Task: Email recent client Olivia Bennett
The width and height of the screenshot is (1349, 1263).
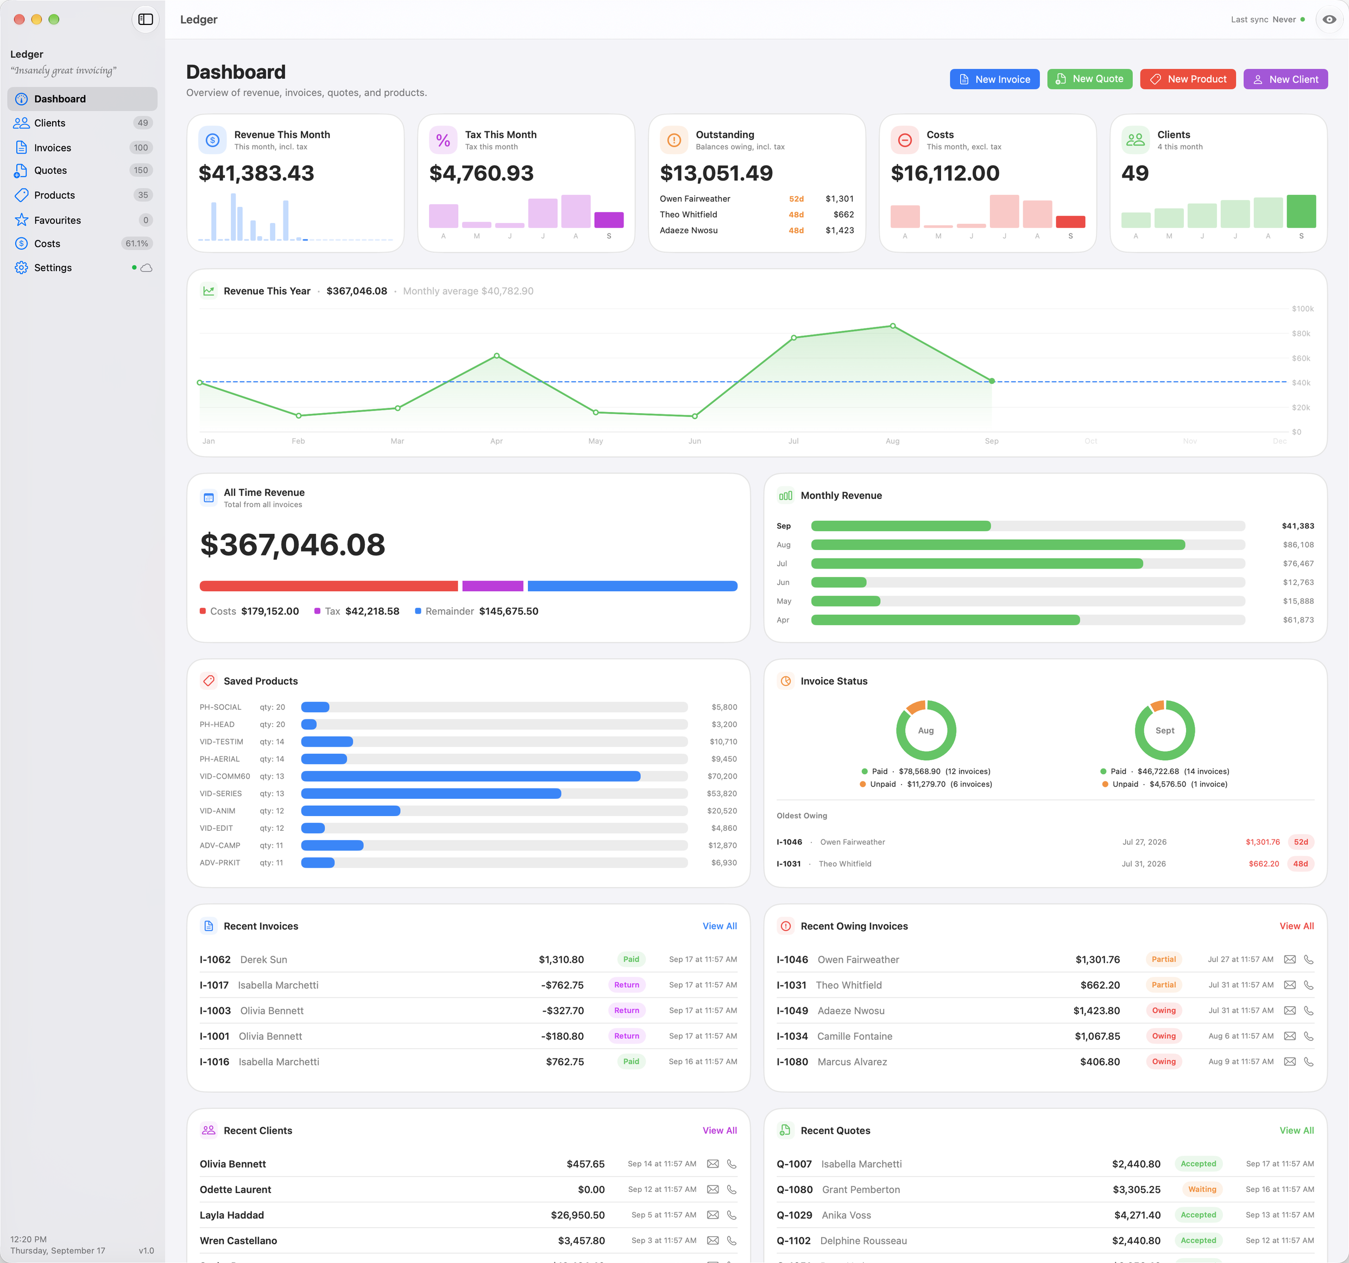Action: pyautogui.click(x=713, y=1165)
